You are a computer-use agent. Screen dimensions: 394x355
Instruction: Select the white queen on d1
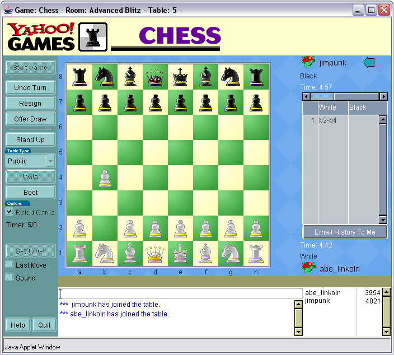tap(155, 254)
